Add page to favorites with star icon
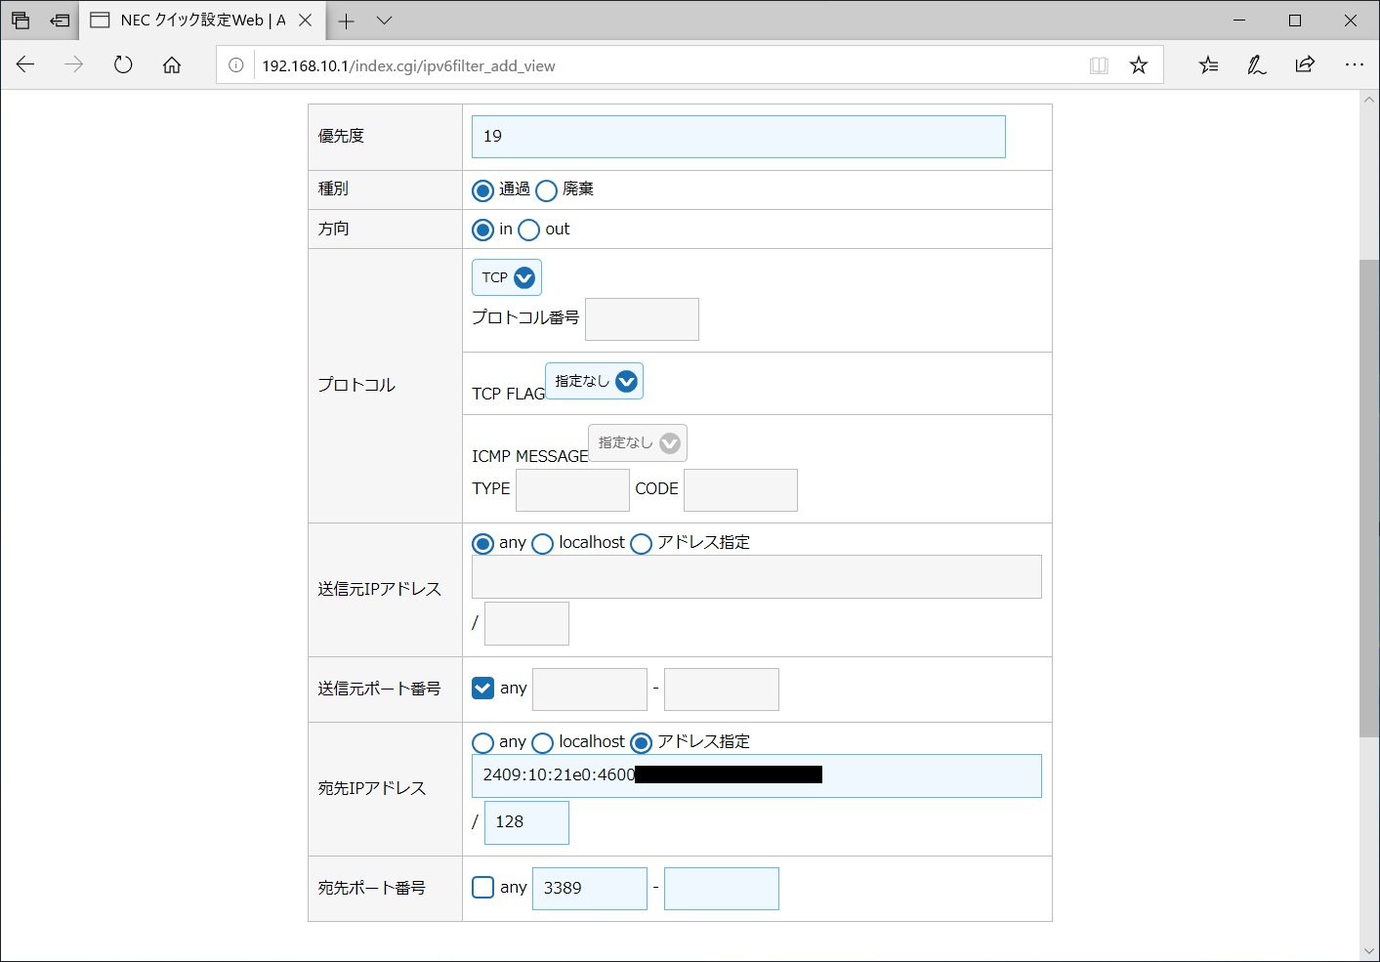1380x962 pixels. pyautogui.click(x=1139, y=65)
